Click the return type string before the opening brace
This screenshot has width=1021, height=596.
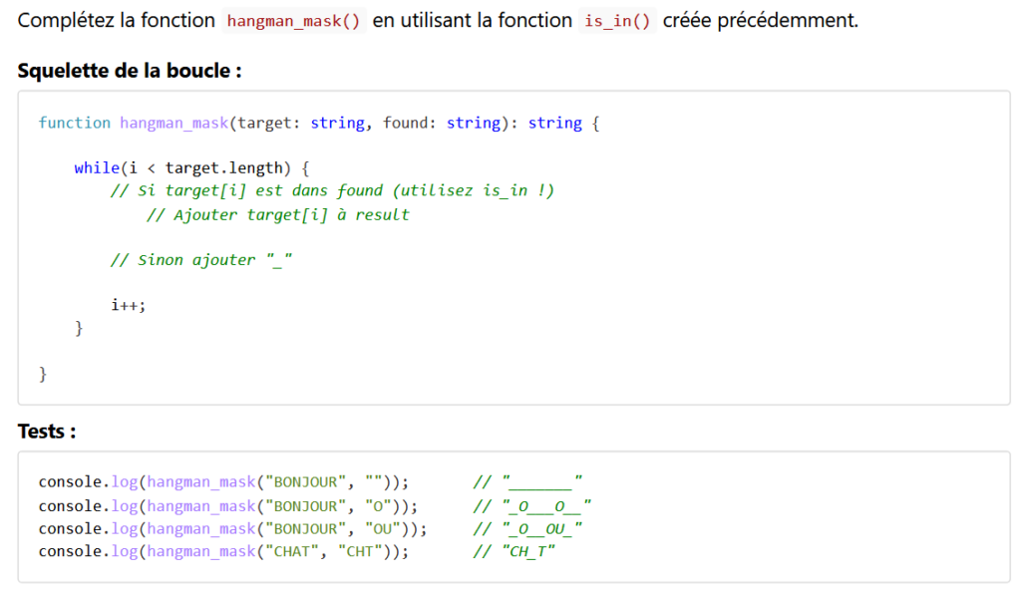point(554,123)
